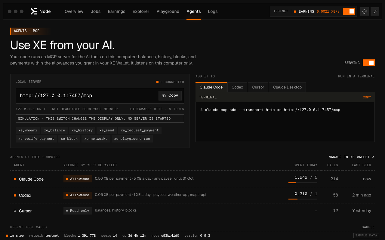The image size is (385, 240).
Task: View the Logs tab
Action: point(213,11)
